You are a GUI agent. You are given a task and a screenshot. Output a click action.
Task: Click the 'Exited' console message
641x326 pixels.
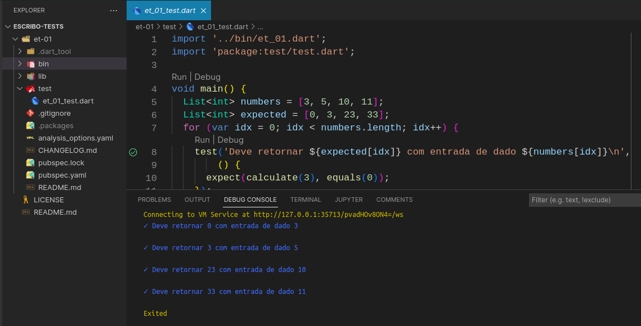(155, 313)
